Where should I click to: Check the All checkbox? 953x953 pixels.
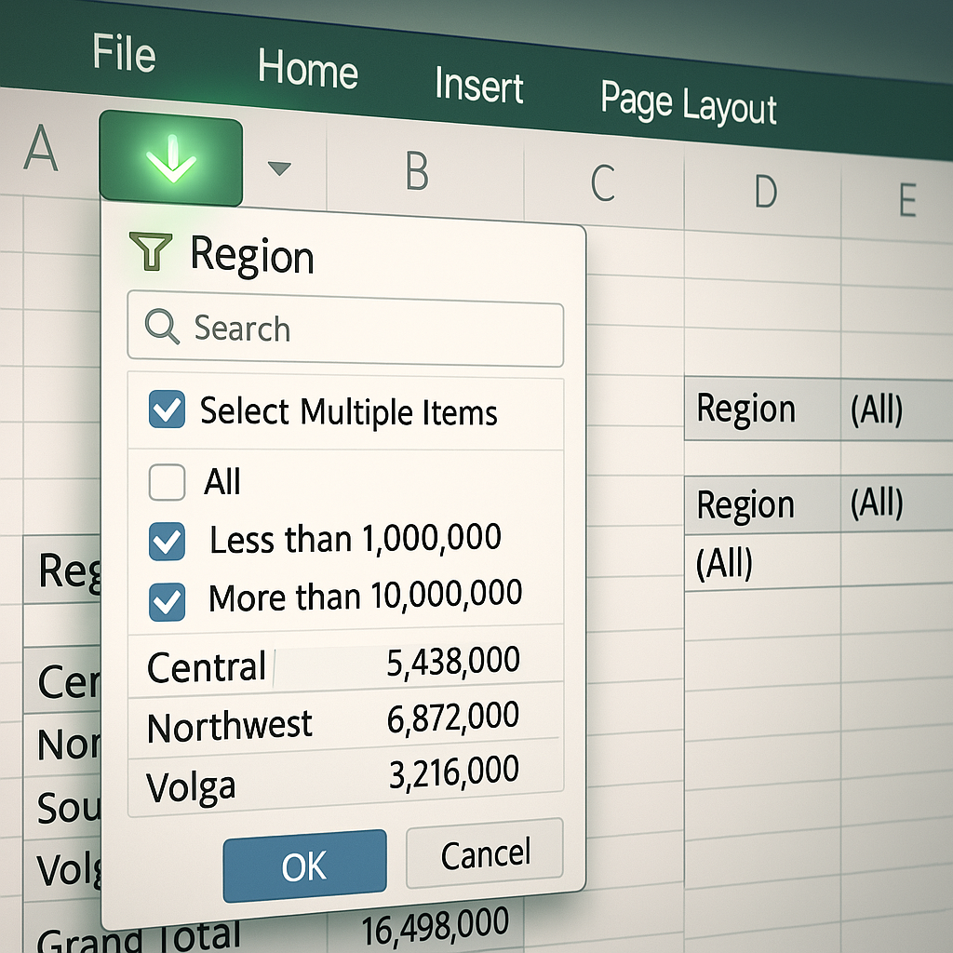pyautogui.click(x=168, y=483)
